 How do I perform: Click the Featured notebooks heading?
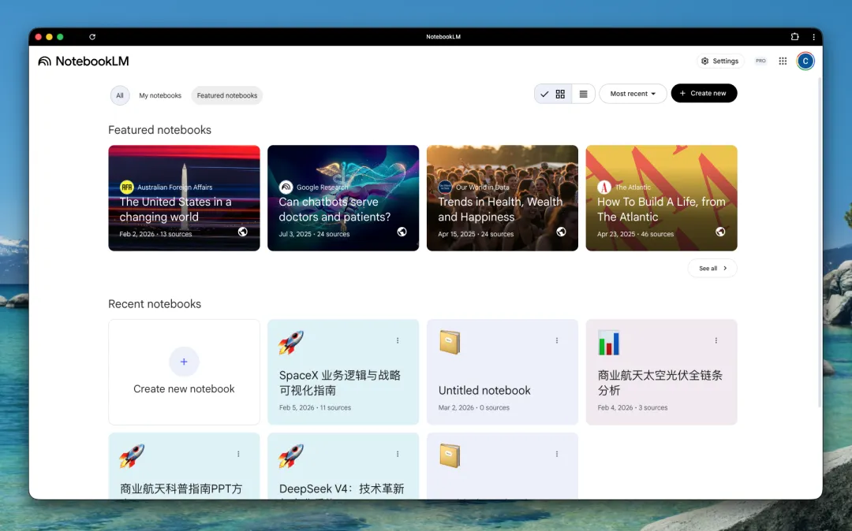pos(159,130)
